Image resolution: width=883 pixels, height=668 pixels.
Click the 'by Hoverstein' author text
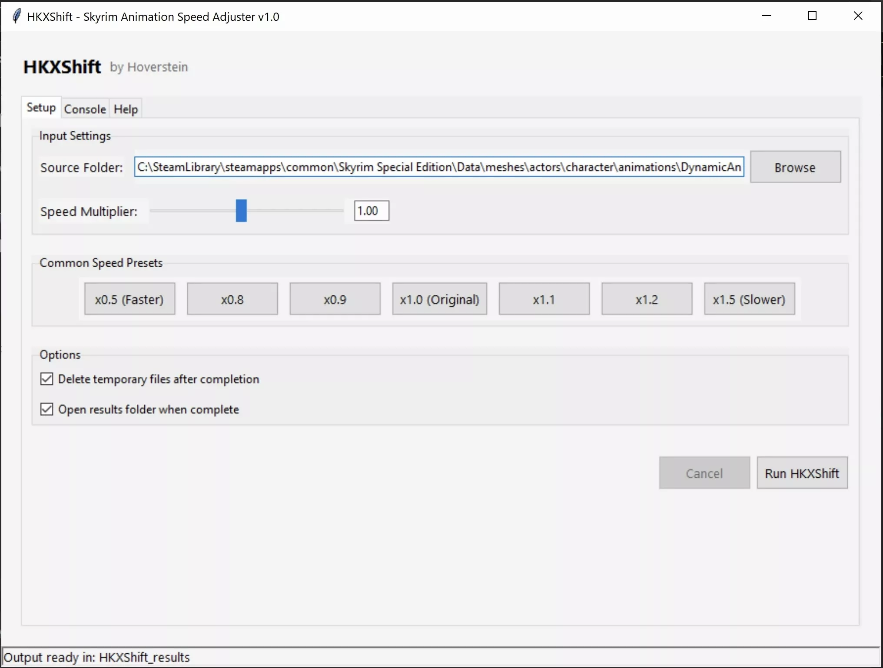(149, 67)
